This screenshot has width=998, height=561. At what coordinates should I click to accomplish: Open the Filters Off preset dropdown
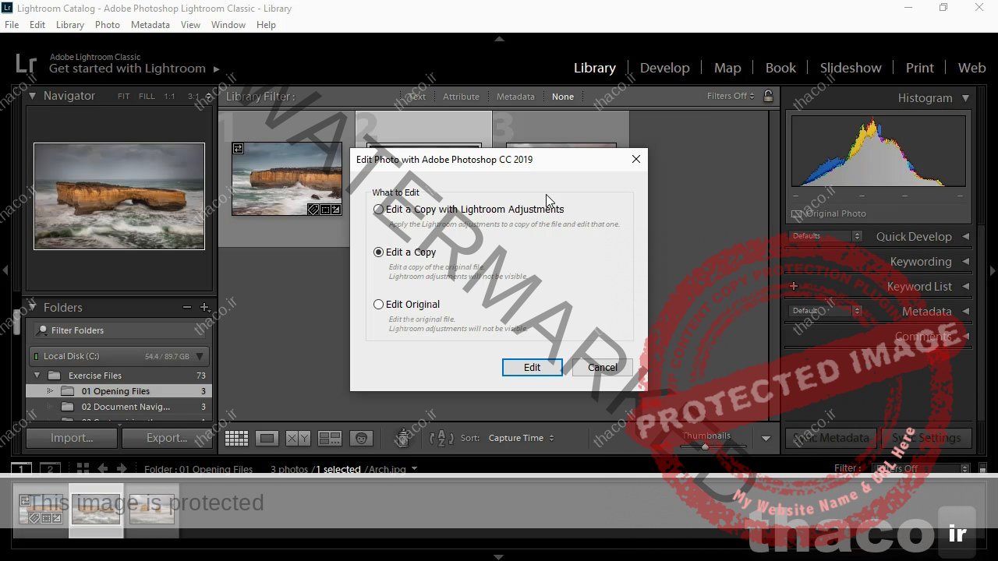coord(731,96)
